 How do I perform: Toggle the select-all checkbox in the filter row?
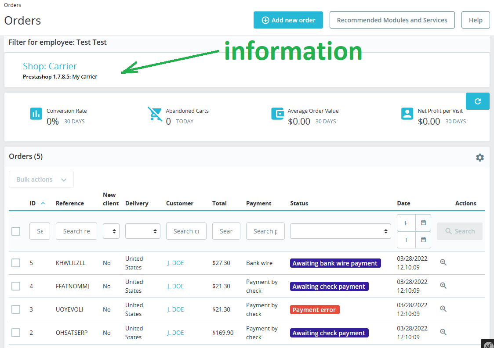tap(16, 231)
